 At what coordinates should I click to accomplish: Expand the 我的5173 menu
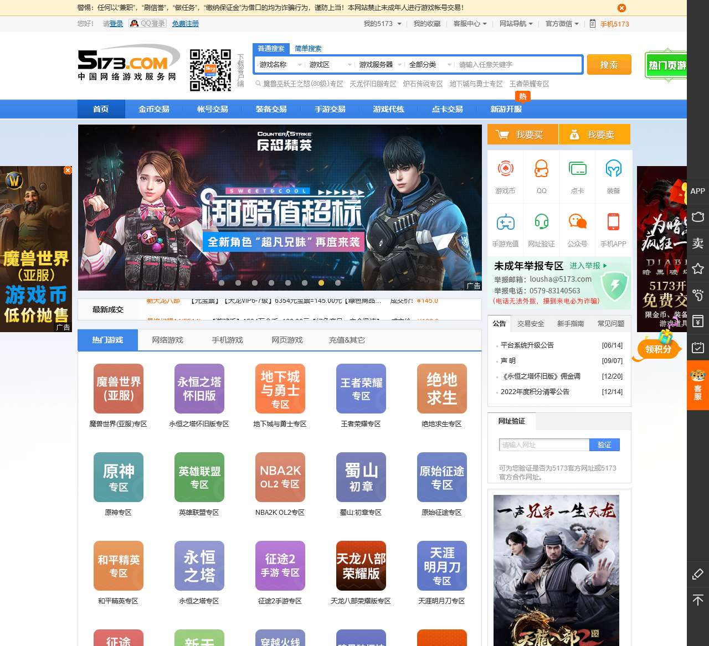[382, 24]
